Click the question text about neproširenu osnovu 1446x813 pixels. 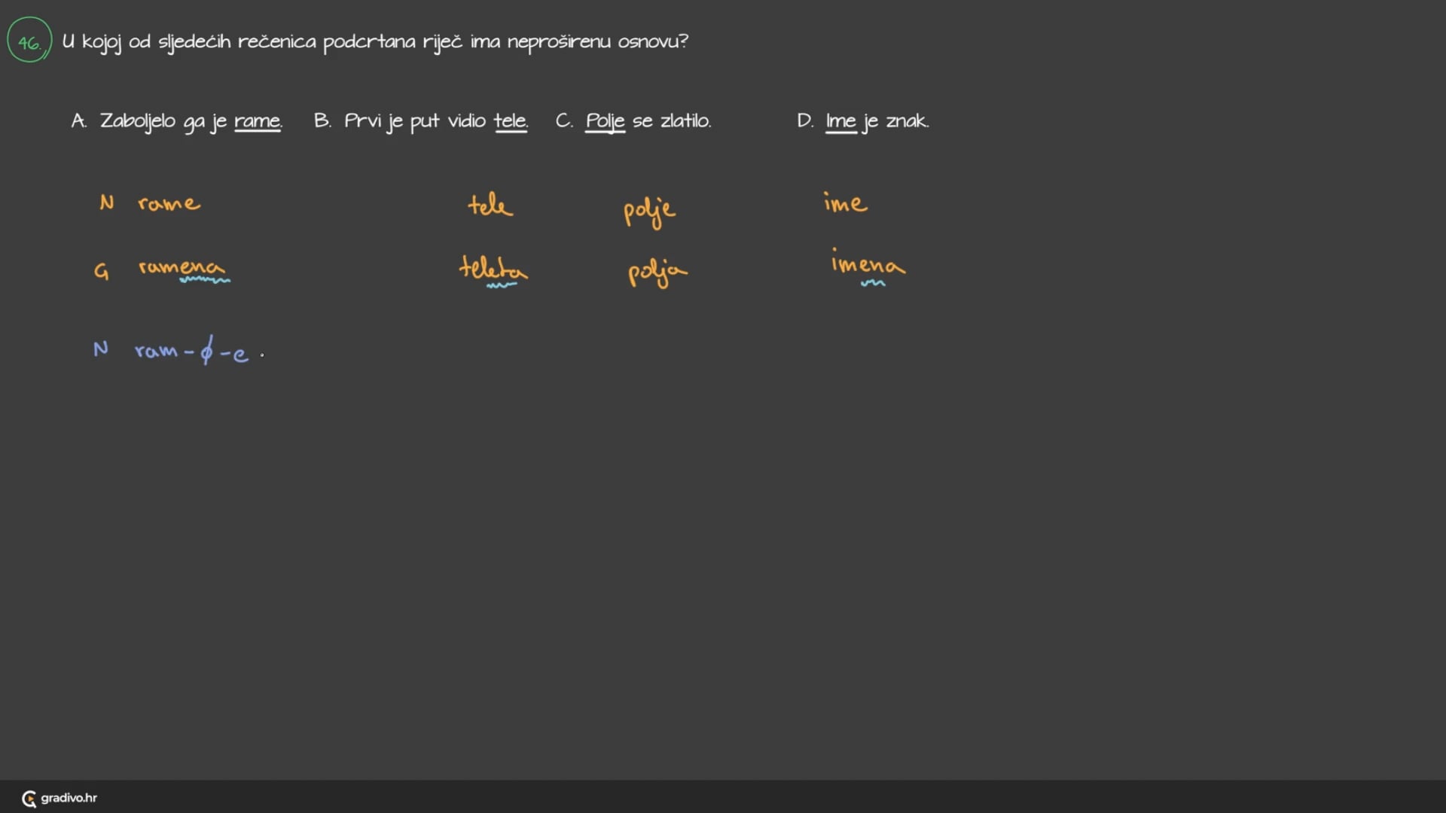click(374, 41)
